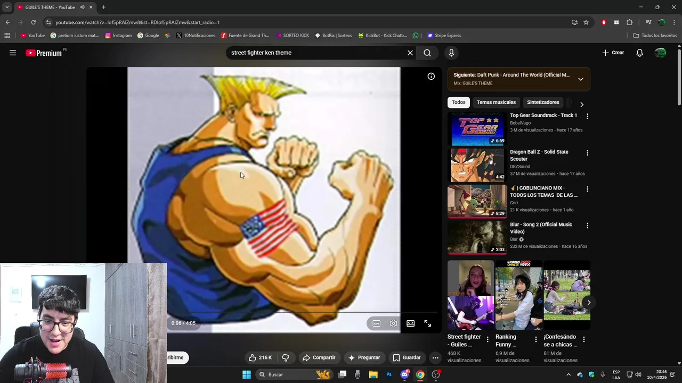682x383 pixels.
Task: Click the Chrome address bar URL
Action: [x=137, y=22]
